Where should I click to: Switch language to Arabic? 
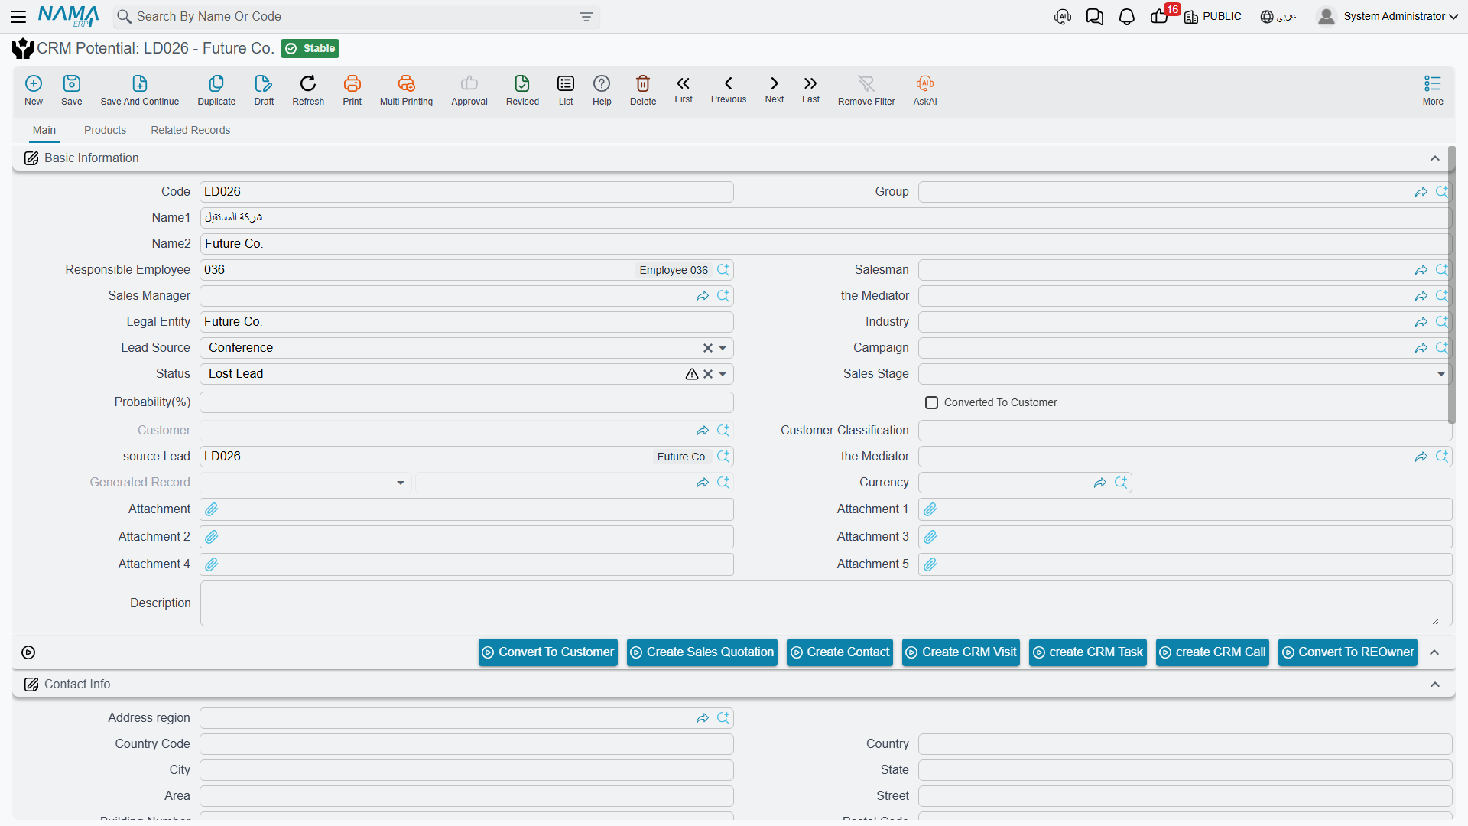(x=1278, y=16)
